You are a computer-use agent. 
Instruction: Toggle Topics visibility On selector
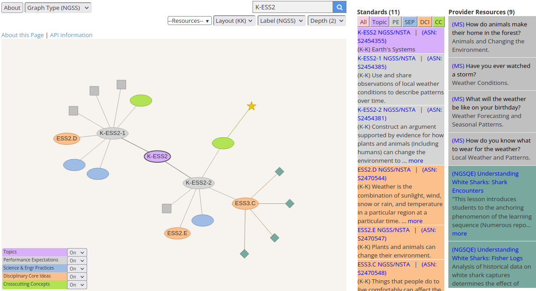pos(77,253)
